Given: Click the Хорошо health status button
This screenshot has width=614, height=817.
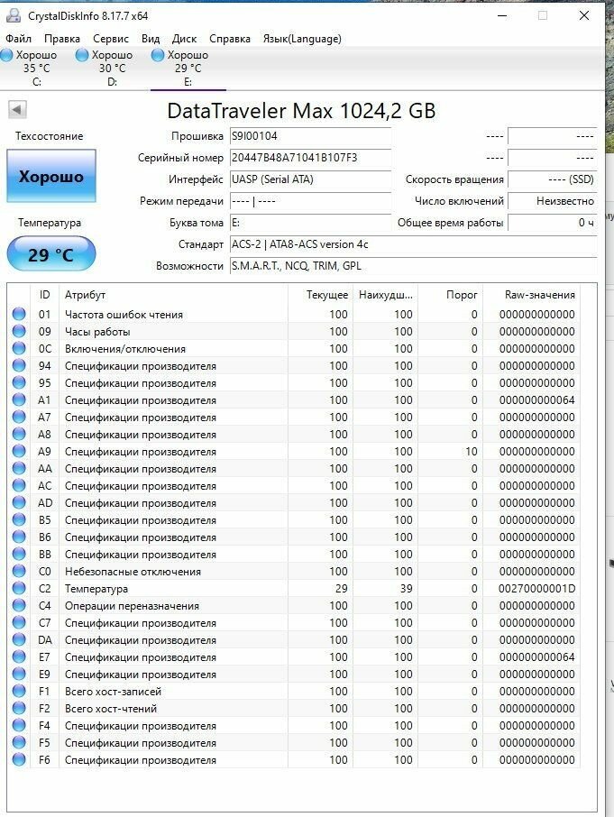Looking at the screenshot, I should point(51,176).
